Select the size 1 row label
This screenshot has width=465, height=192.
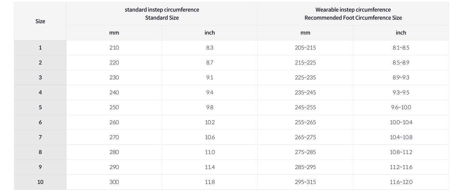[40, 48]
